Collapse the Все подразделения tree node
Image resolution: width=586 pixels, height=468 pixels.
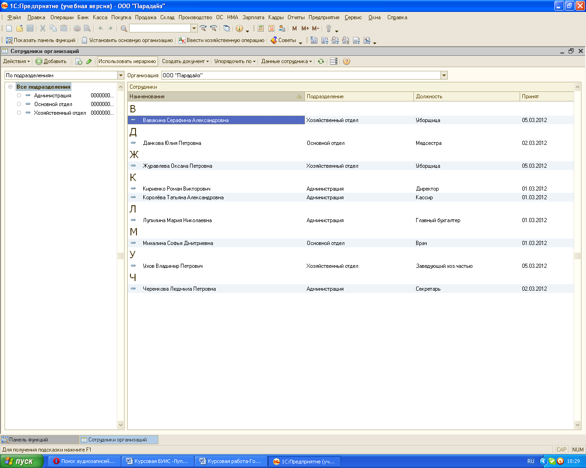point(10,87)
